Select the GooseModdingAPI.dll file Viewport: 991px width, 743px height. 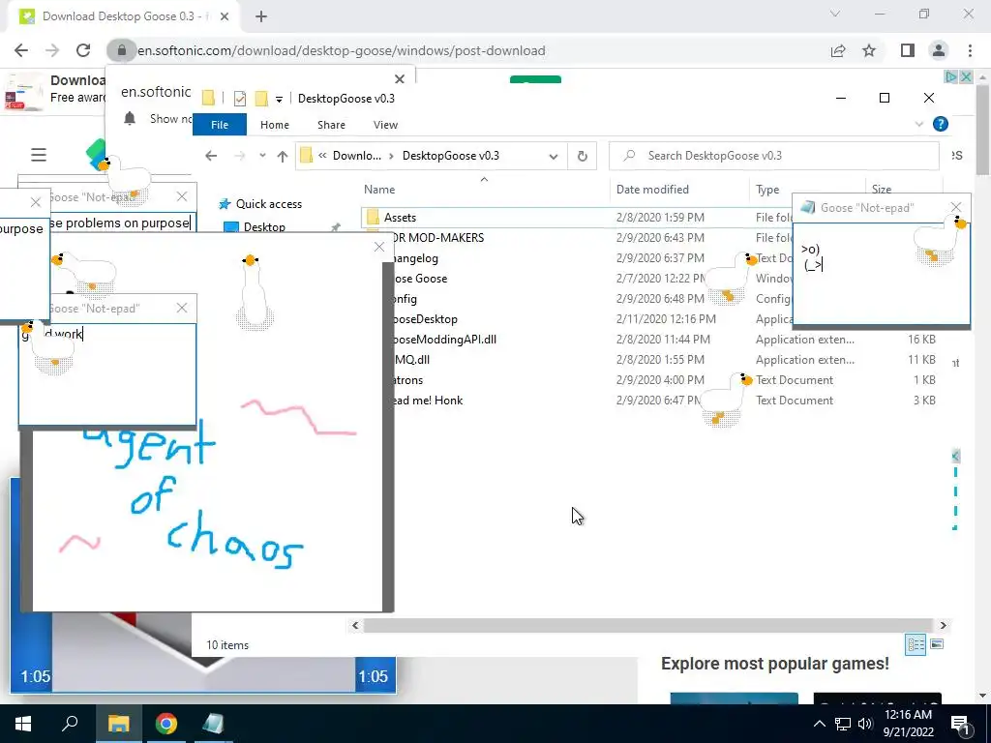coord(442,340)
